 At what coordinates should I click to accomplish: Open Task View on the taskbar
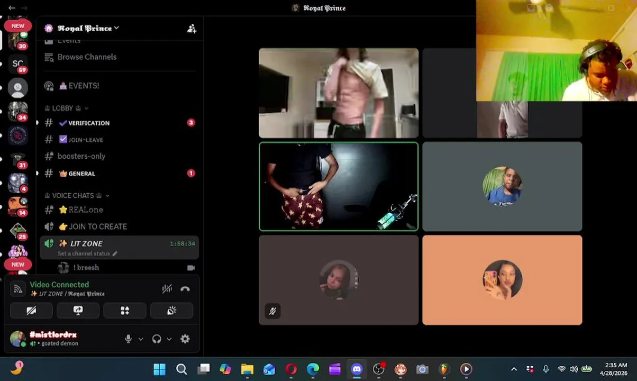[x=204, y=369]
